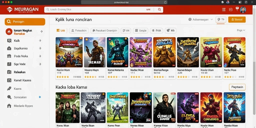Image resolution: width=256 pixels, height=128 pixels.
Task: Click the Bsgdkanko home icon
Action: [x=9, y=48]
